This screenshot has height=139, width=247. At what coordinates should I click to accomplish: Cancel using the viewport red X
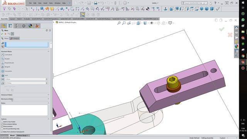(230, 35)
